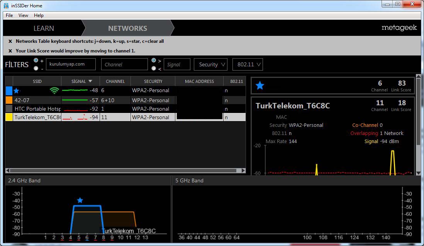
Task: Click the Co-Channel label
Action: 365,125
